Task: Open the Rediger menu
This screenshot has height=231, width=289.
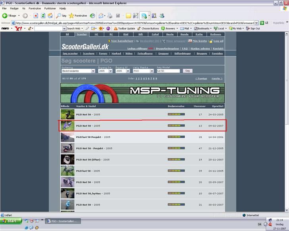Action: (14, 8)
